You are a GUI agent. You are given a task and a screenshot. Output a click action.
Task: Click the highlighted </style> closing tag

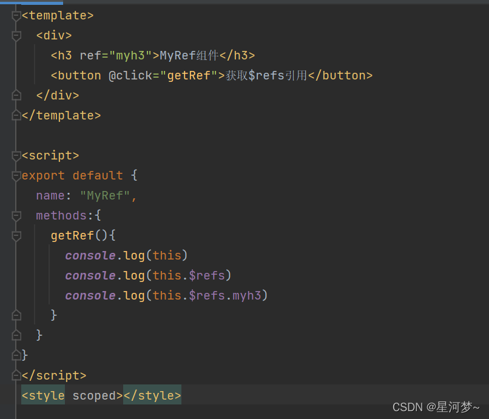152,396
